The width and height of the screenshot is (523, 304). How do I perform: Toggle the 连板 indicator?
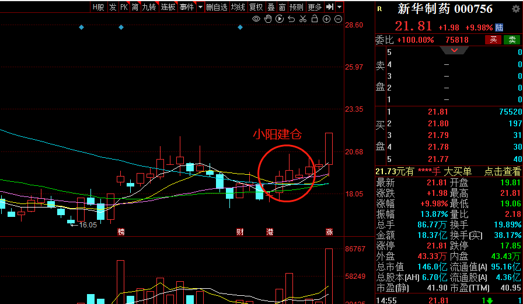pyautogui.click(x=168, y=7)
